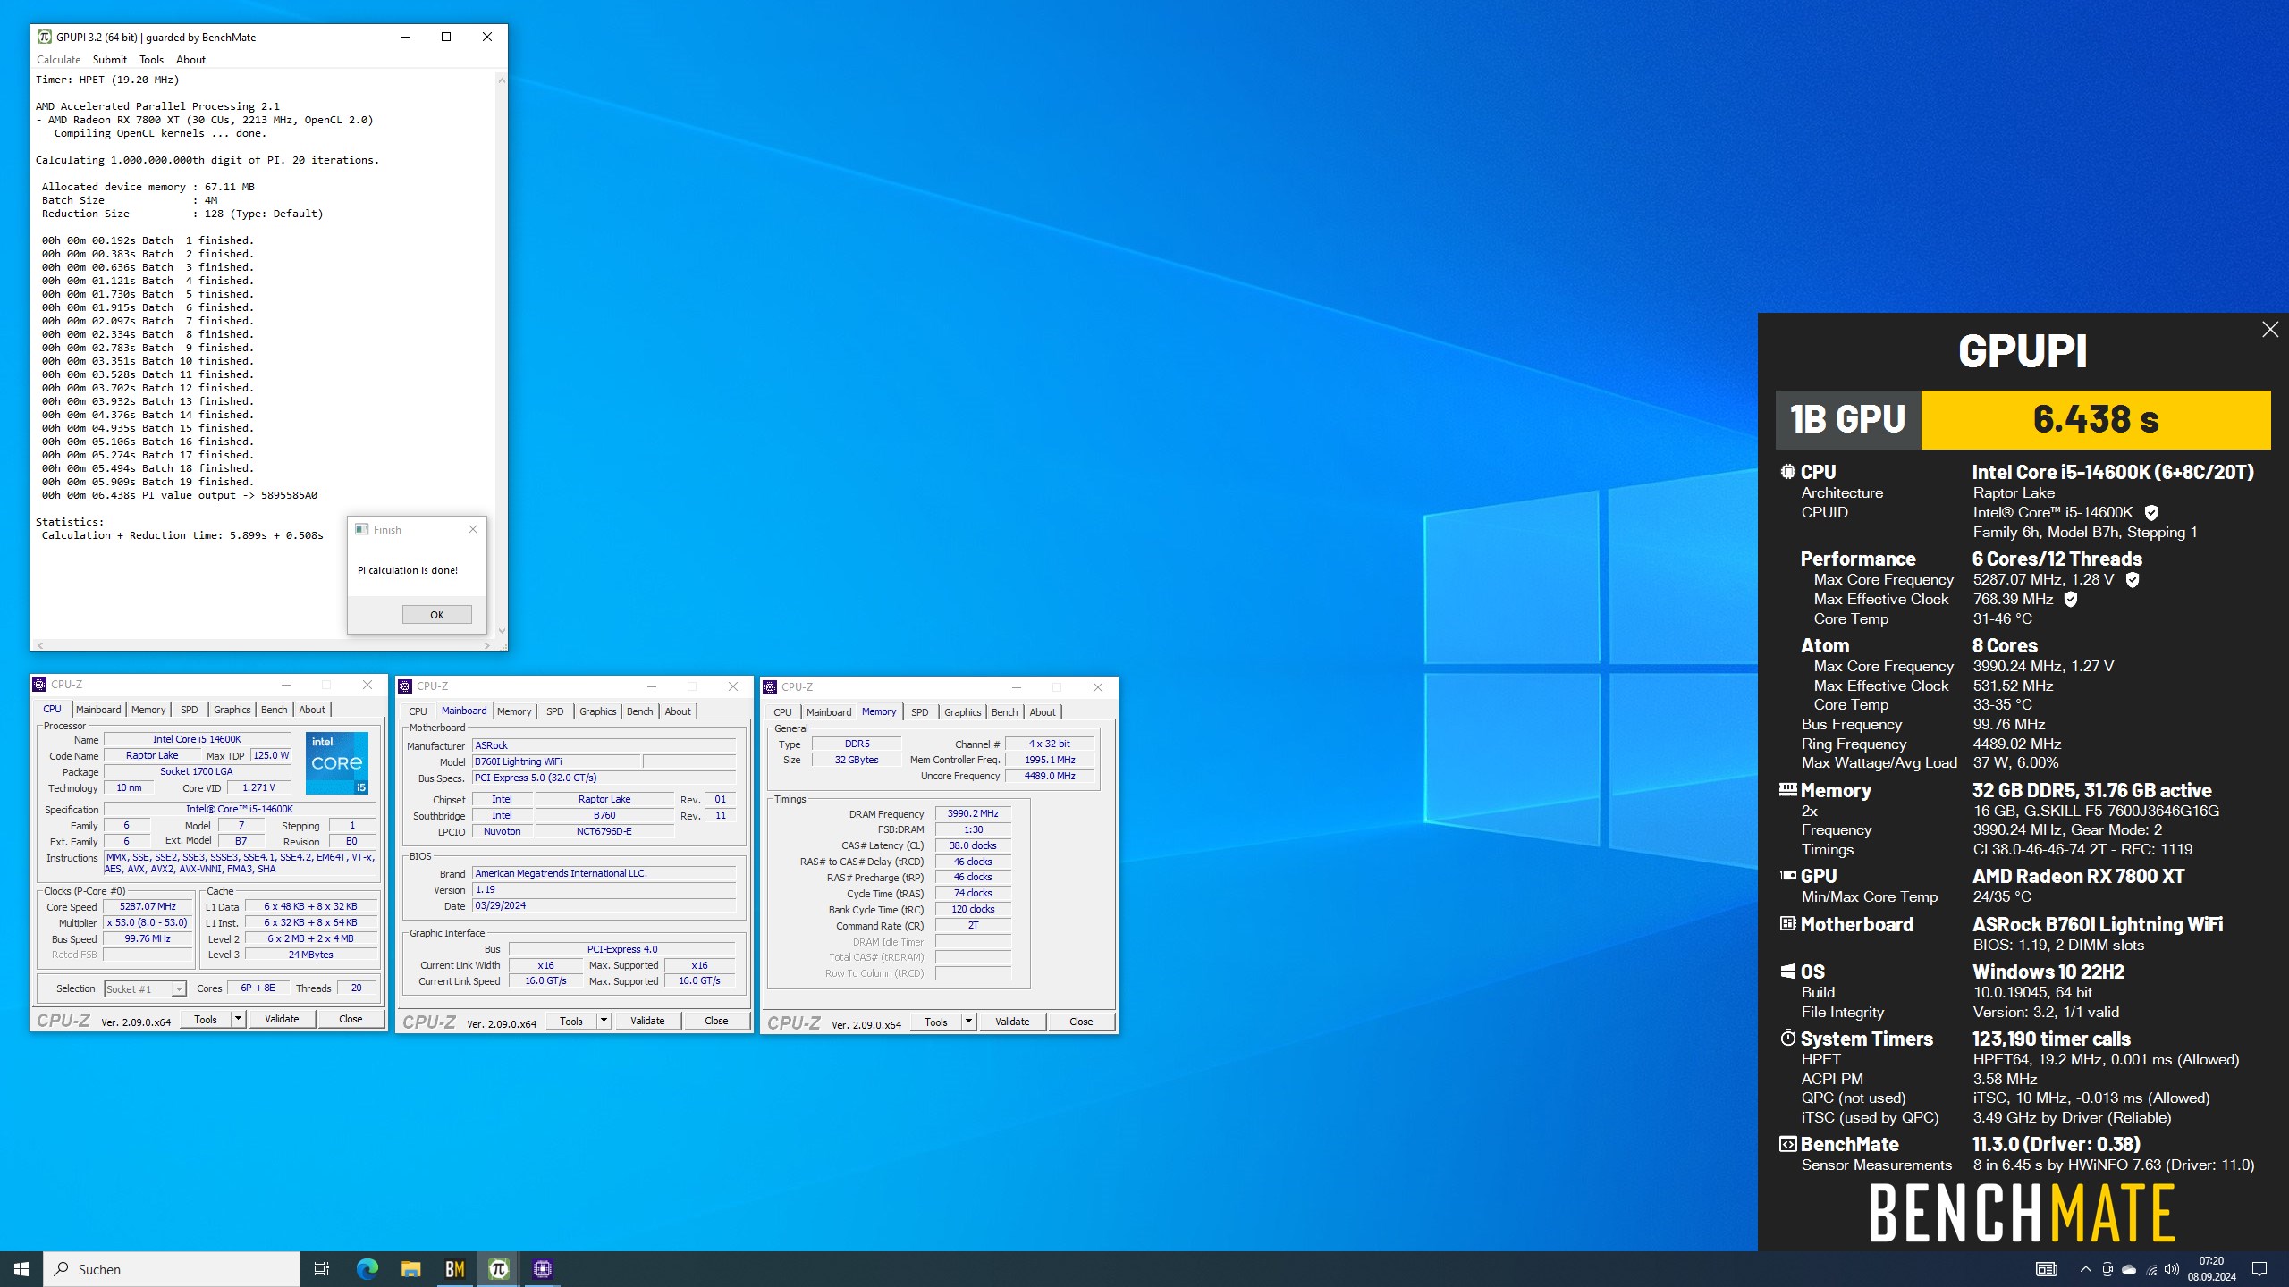The width and height of the screenshot is (2289, 1287).
Task: Open About tab in CPU-Z Processor window
Action: tap(312, 710)
